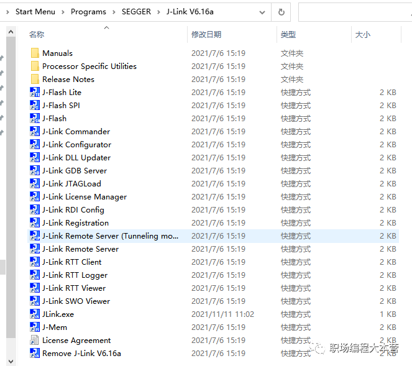Expand the chevron after Programs

pos(114,12)
